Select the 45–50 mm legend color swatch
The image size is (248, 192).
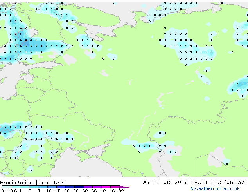(115, 187)
